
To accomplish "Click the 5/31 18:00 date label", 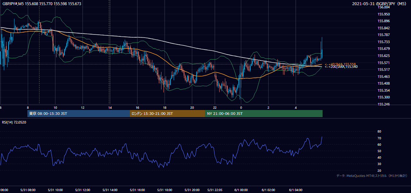I will (x=165, y=190).
